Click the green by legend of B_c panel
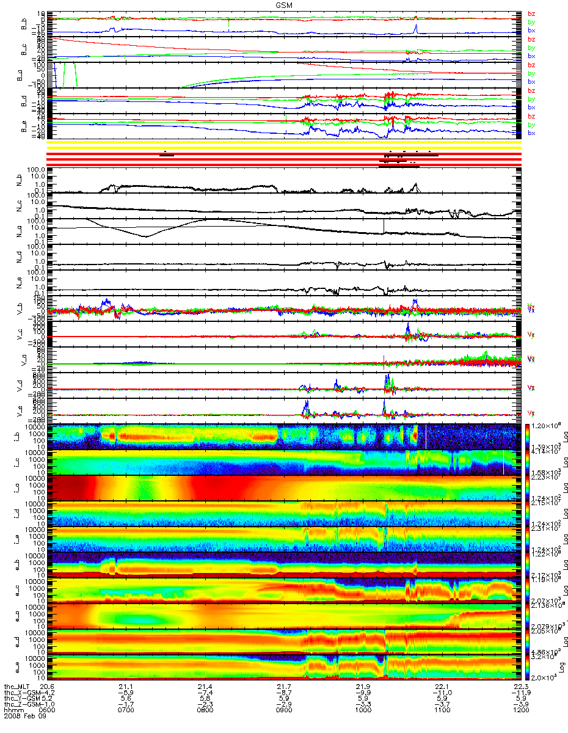The width and height of the screenshot is (568, 733). [531, 48]
